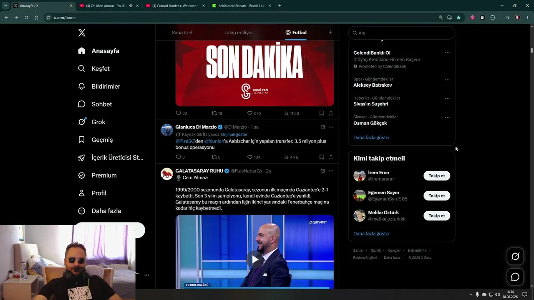Open the Chrome extensions puzzle menu
The image size is (534, 300).
point(493,17)
